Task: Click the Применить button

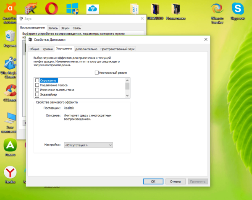Action: (x=198, y=182)
